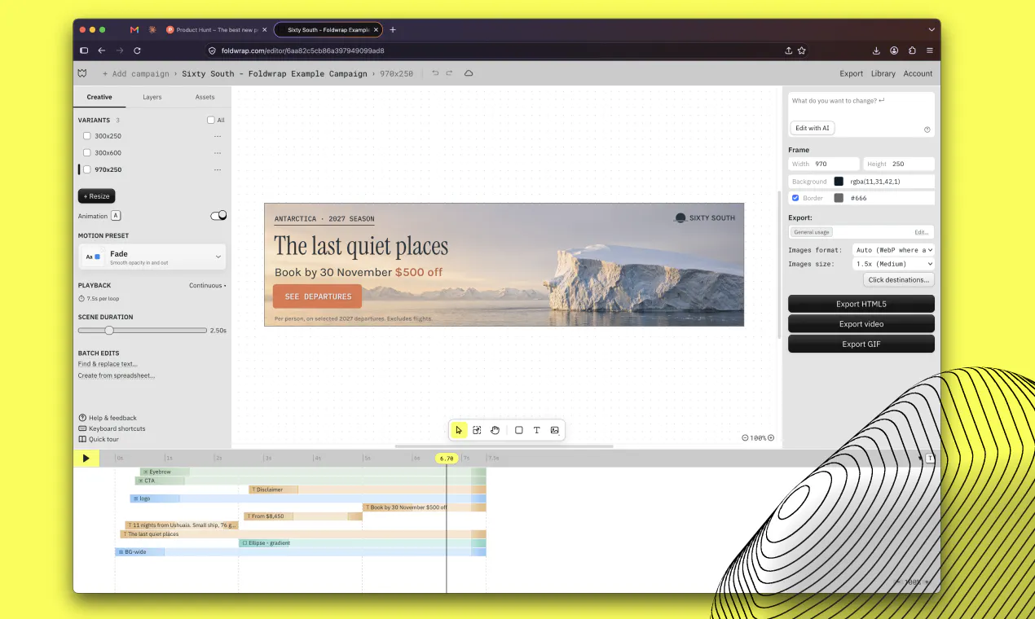Click the browser share icon
1035x619 pixels.
[788, 50]
